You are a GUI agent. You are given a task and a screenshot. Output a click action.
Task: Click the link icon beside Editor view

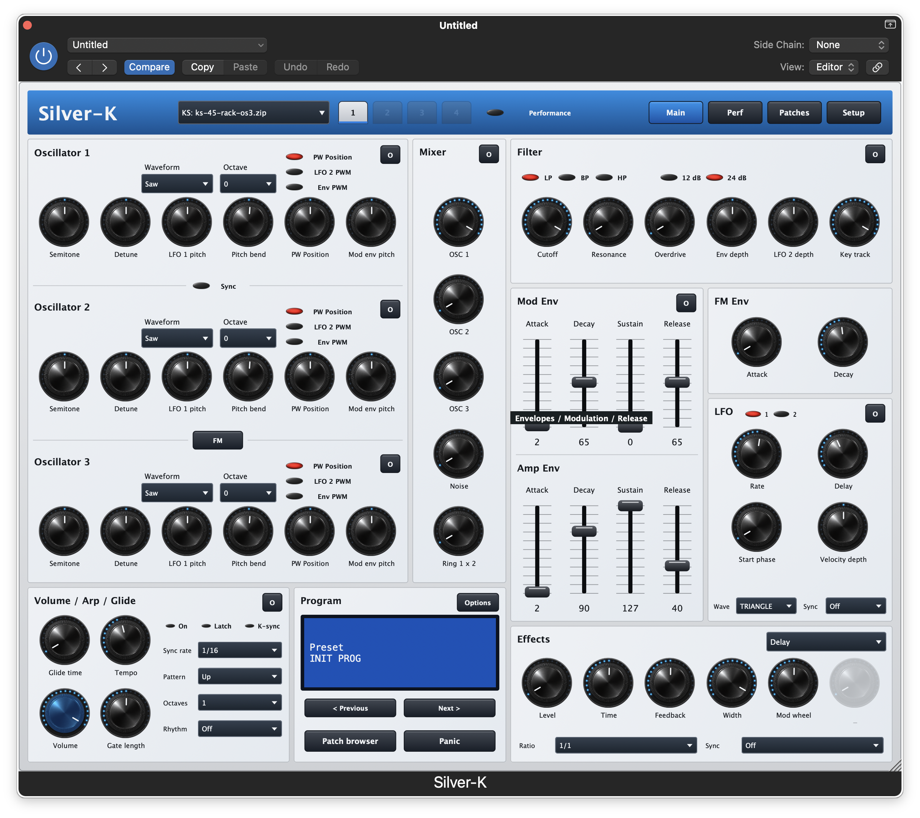click(x=877, y=67)
